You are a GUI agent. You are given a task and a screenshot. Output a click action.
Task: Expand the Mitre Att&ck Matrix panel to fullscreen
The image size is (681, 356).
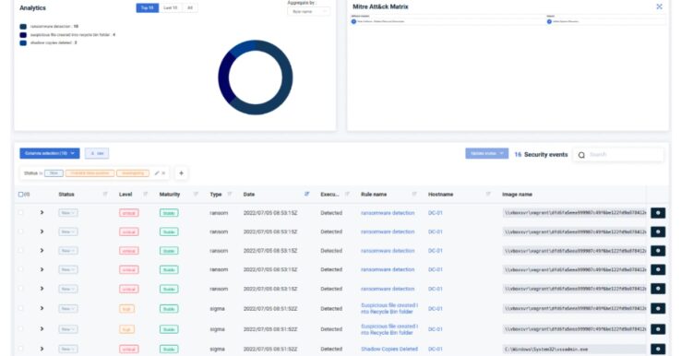[x=659, y=6]
